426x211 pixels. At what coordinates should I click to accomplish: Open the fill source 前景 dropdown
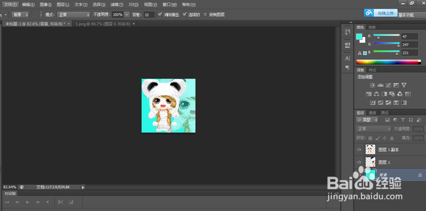(x=20, y=14)
